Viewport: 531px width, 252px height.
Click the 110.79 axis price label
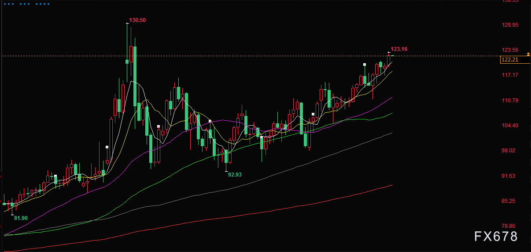tap(510, 101)
